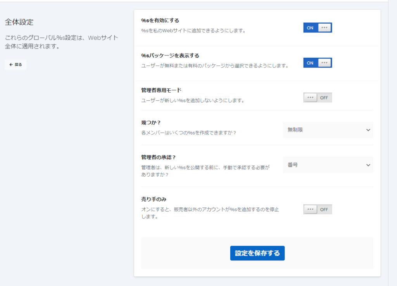Viewport: 397px width, 286px height.
Task: Disable the %sを有効にする toggle
Action: coord(318,28)
